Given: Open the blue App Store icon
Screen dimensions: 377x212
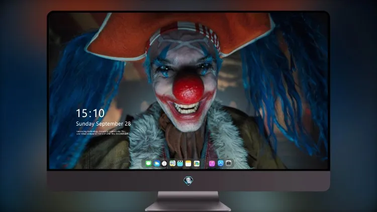Looking at the screenshot, I should pyautogui.click(x=221, y=163).
